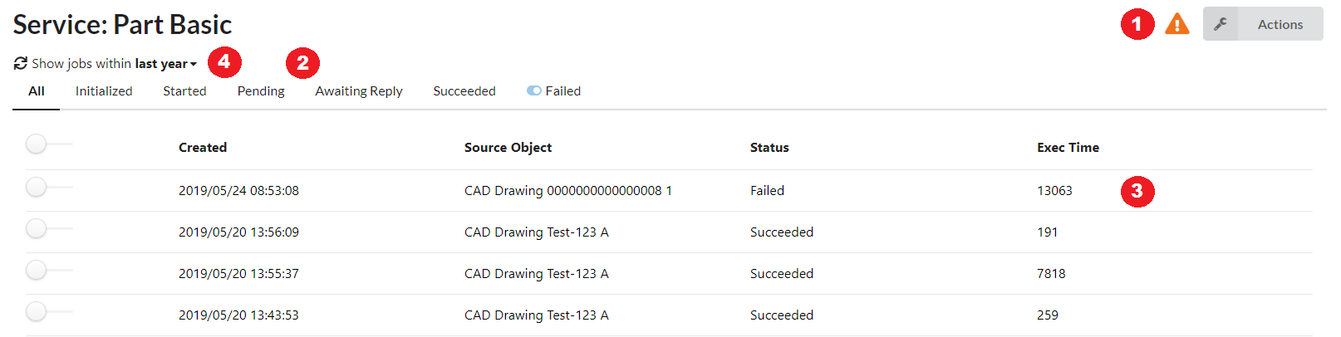Click the Exec Time column header
Viewport: 1341px width, 337px height.
1068,148
